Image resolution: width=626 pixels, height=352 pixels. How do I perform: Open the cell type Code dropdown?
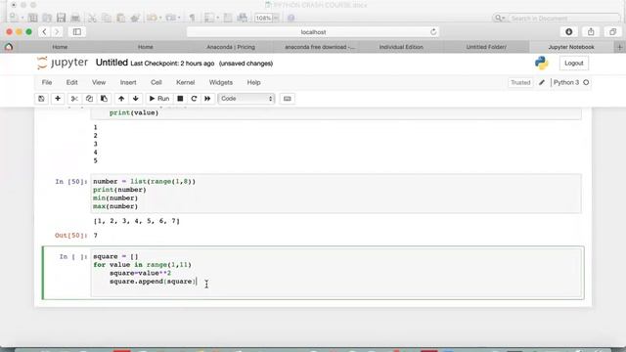[x=246, y=99]
